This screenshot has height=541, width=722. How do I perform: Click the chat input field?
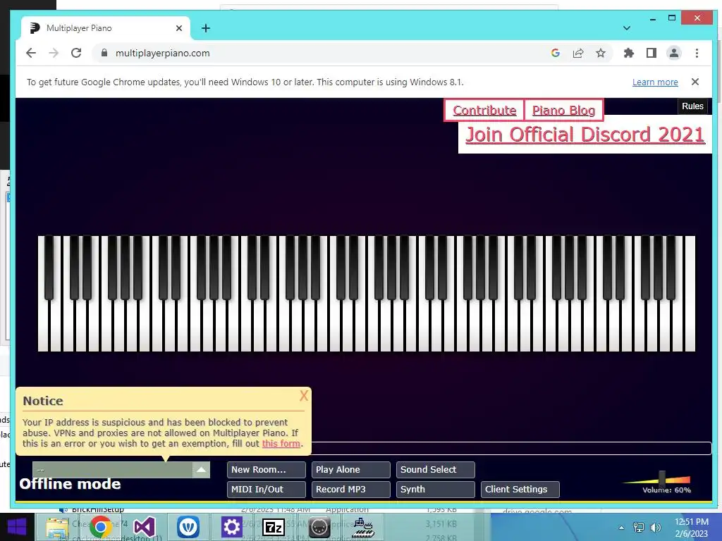tap(511, 448)
